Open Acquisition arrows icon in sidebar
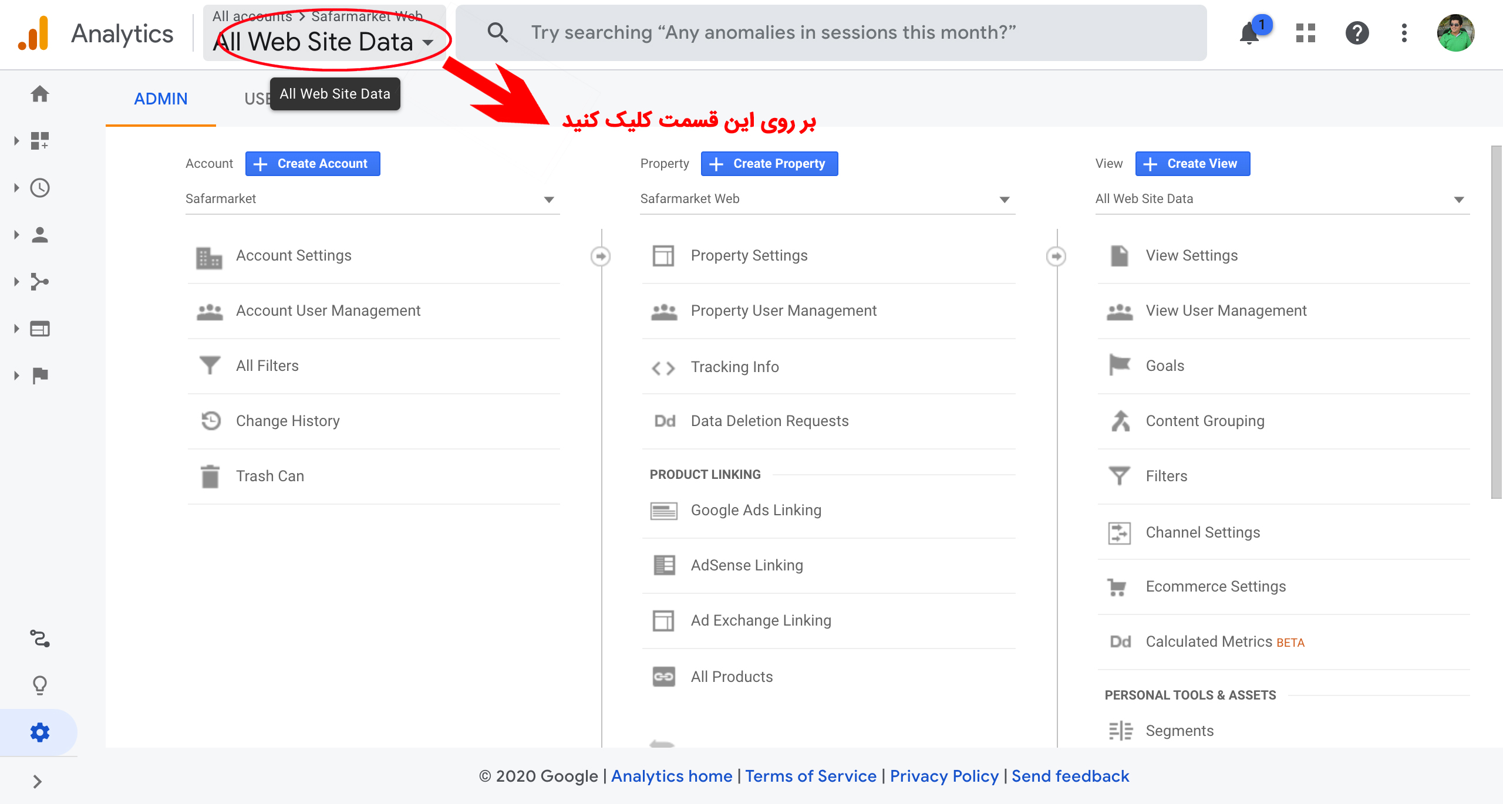Image resolution: width=1503 pixels, height=804 pixels. [x=40, y=282]
